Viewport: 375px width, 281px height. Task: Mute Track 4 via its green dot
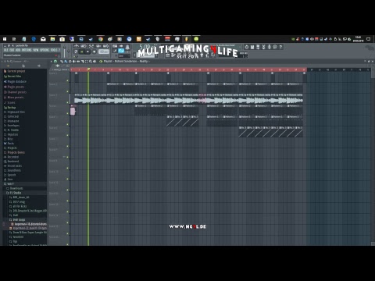[x=67, y=113]
